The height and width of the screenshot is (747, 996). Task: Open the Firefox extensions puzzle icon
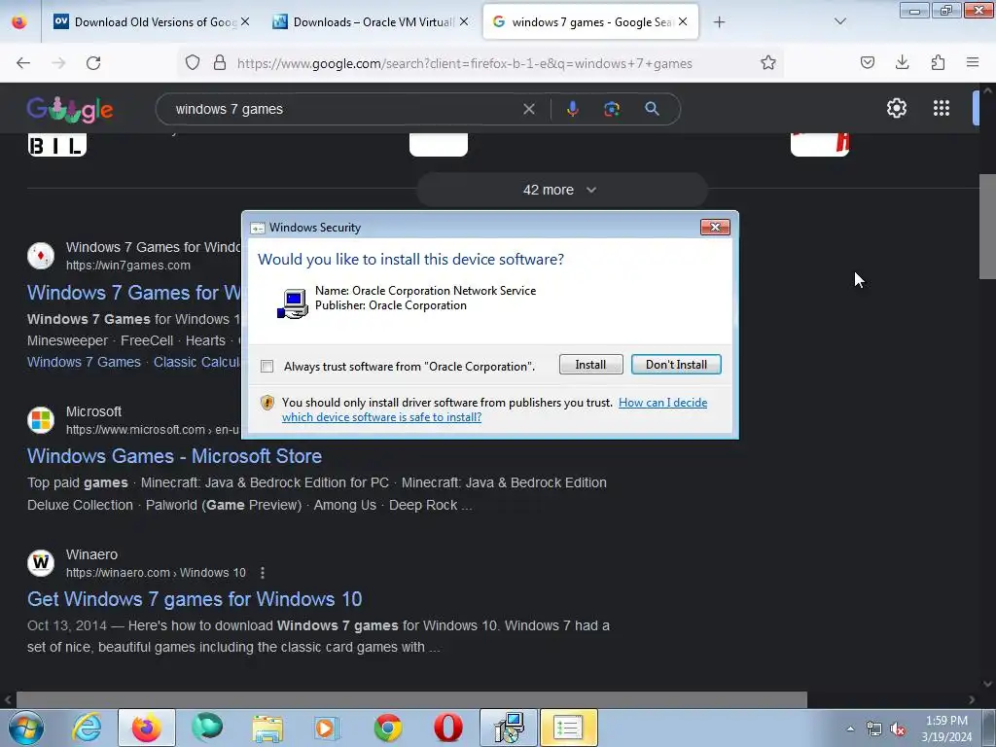click(x=938, y=63)
